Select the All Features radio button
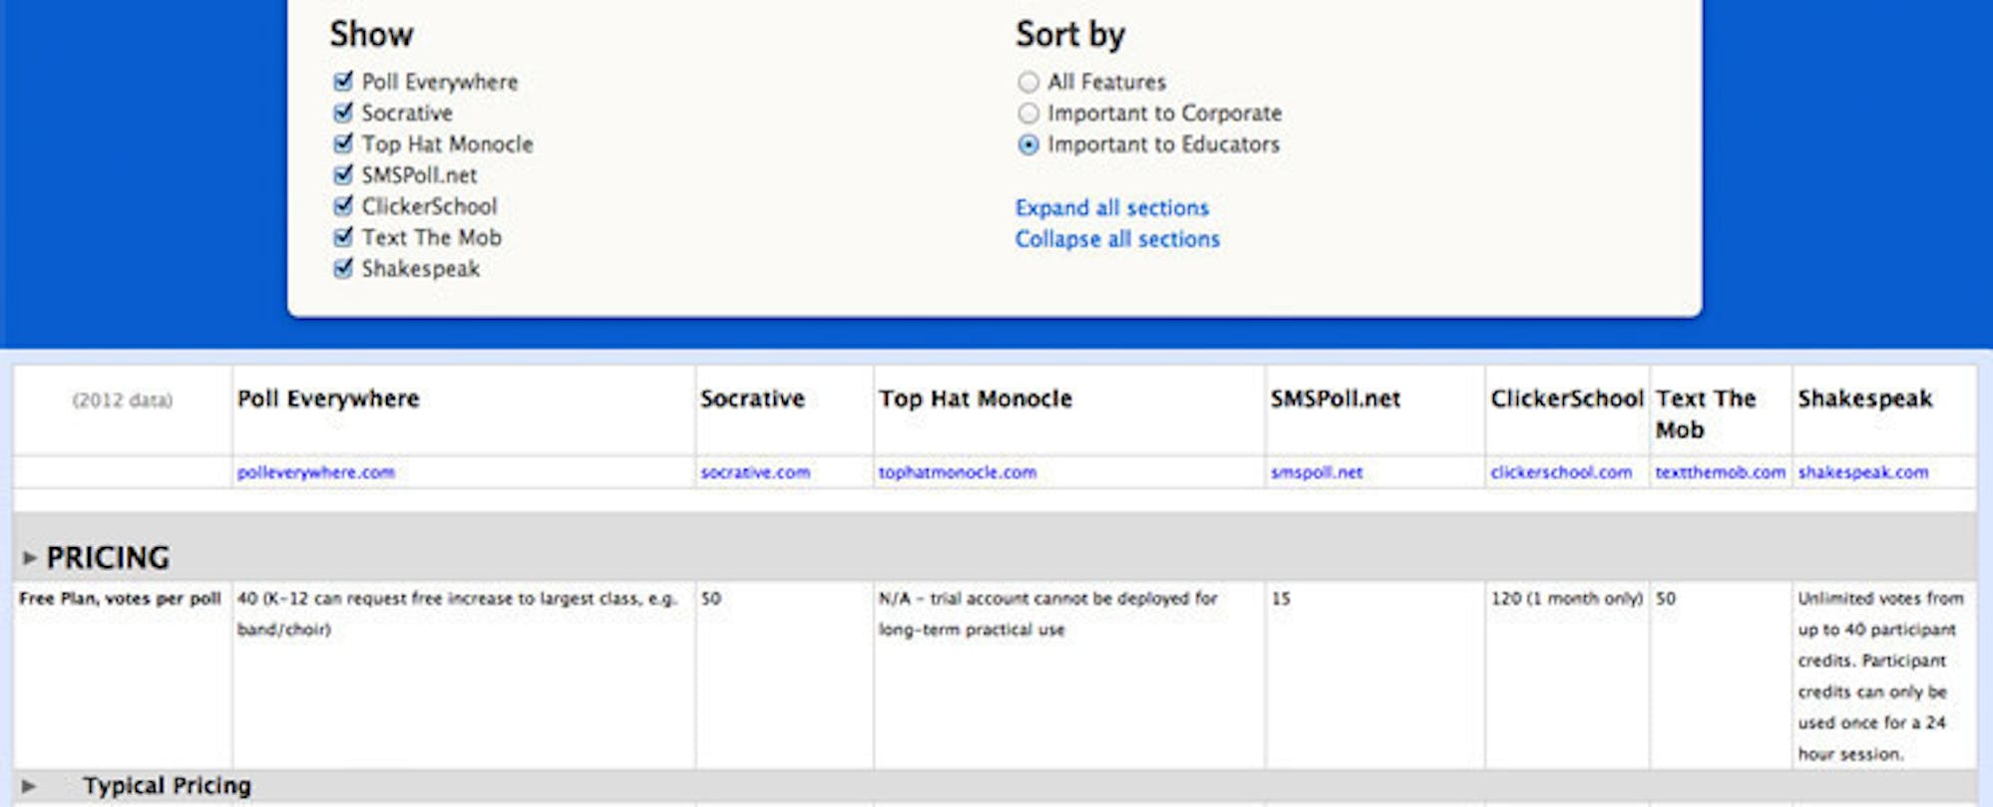Screen dimensions: 1993x807 (x=1028, y=82)
